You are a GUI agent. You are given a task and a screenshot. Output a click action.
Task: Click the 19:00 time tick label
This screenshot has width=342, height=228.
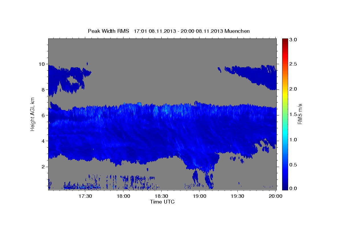tap(199, 196)
